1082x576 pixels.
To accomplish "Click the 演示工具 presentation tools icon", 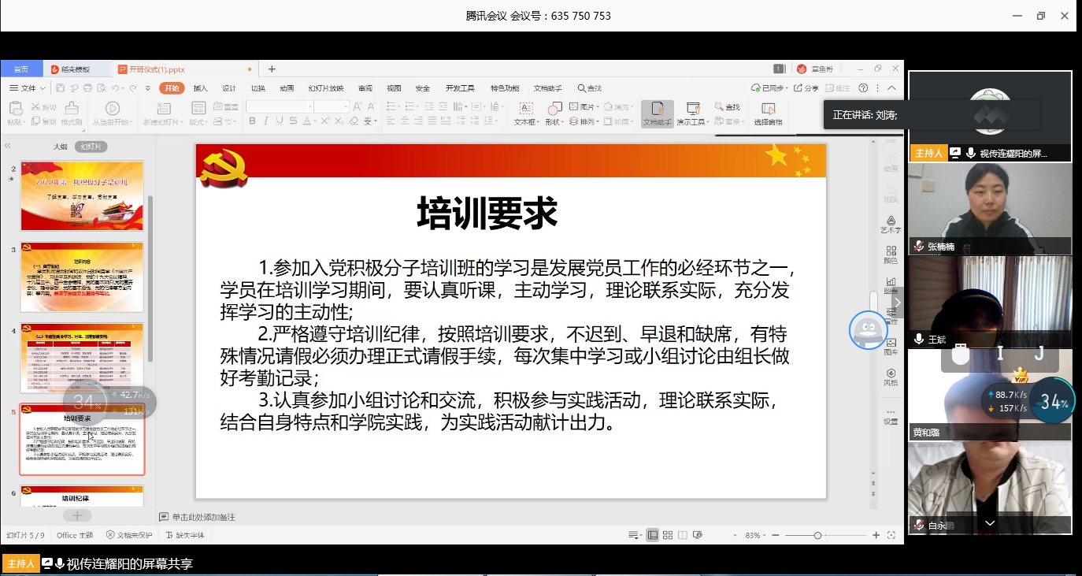I will [x=693, y=114].
